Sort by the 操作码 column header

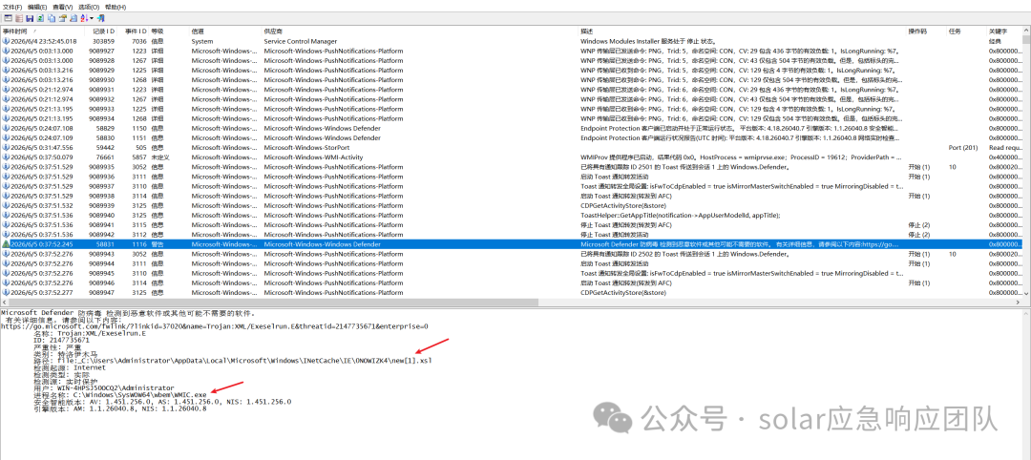926,31
